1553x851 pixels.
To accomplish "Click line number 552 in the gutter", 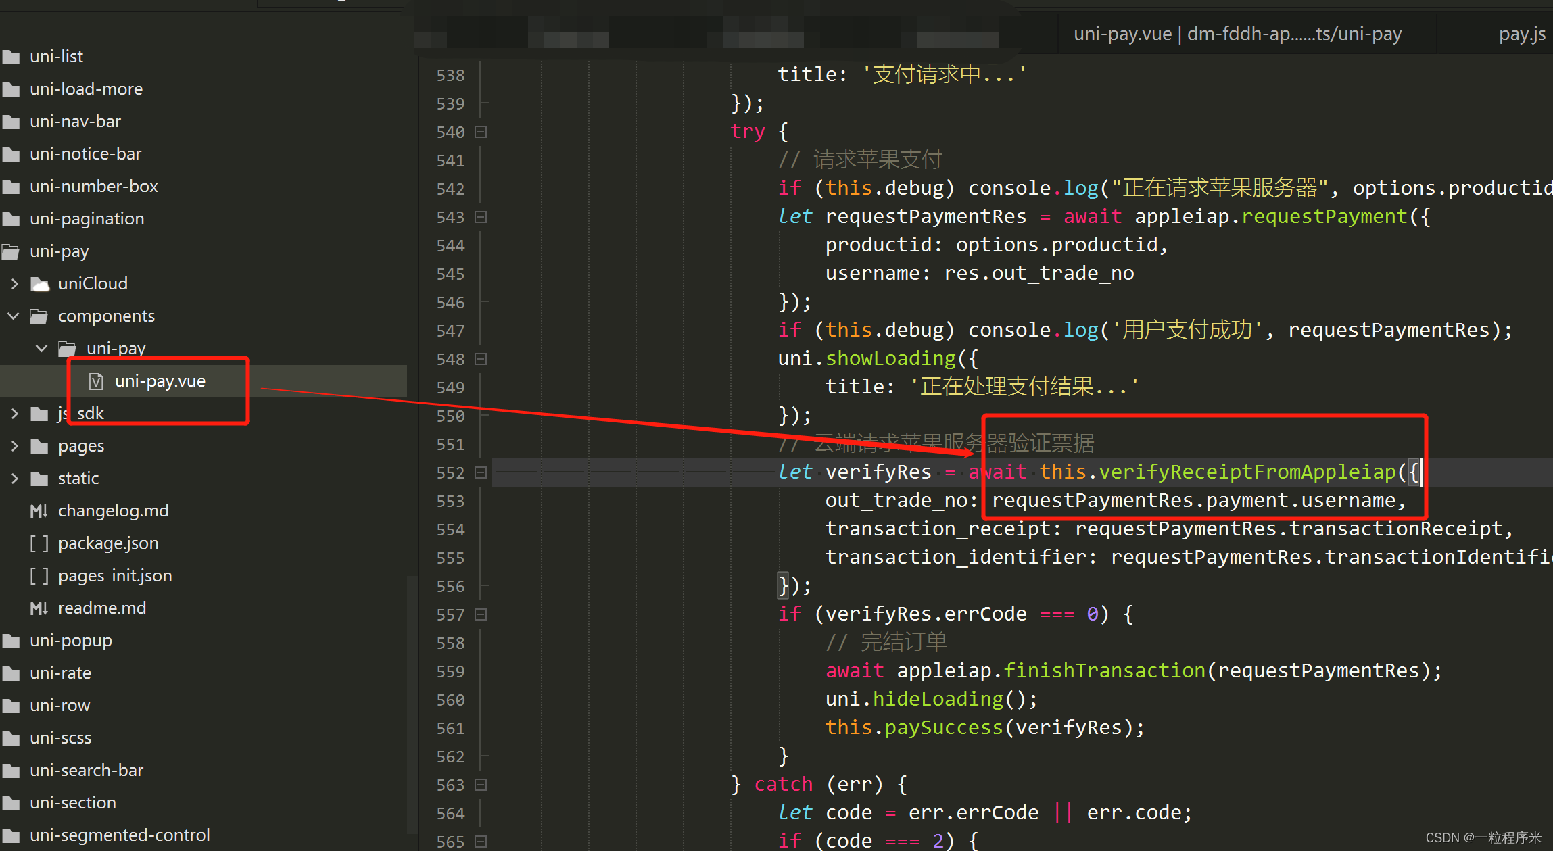I will [x=450, y=472].
